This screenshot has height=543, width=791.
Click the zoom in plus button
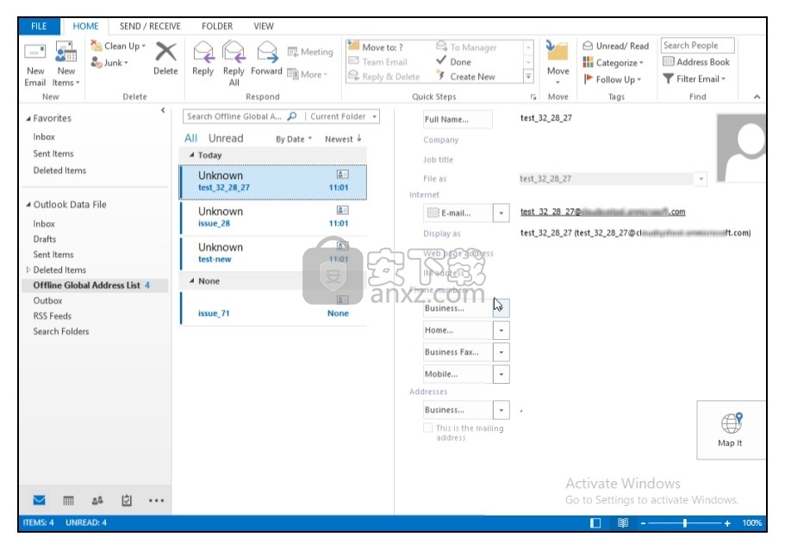[x=727, y=523]
